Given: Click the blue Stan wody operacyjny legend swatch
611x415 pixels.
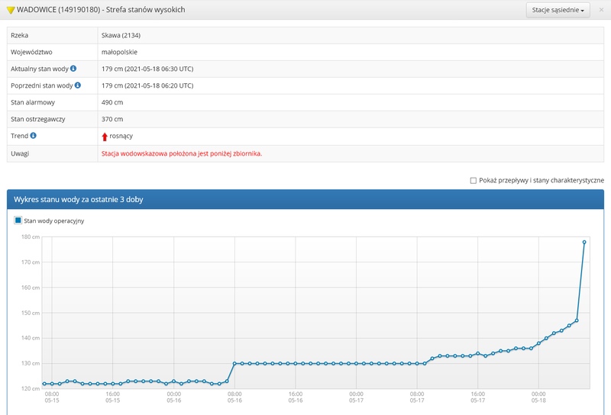Looking at the screenshot, I should click(x=18, y=220).
